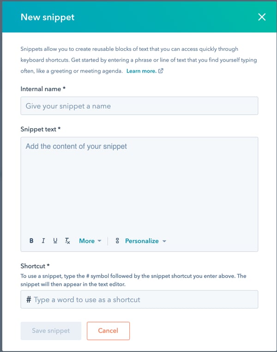
Task: Focus the Shortcut word input field
Action: point(143,300)
